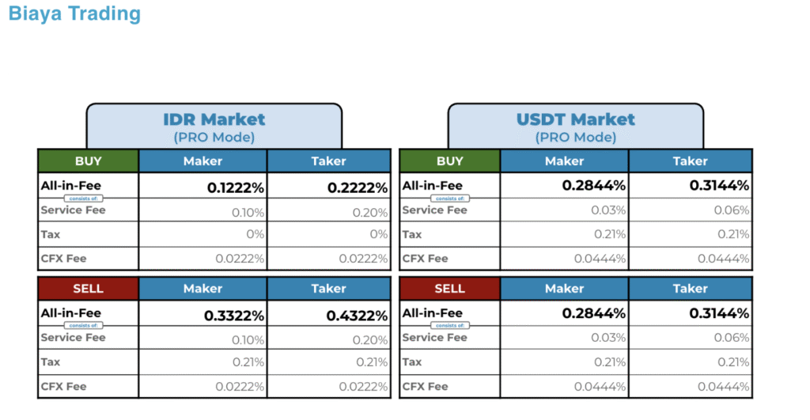Viewport: 810px width, 420px height.
Task: Click the Service Fee label in IDR SELL table
Action: click(x=73, y=338)
